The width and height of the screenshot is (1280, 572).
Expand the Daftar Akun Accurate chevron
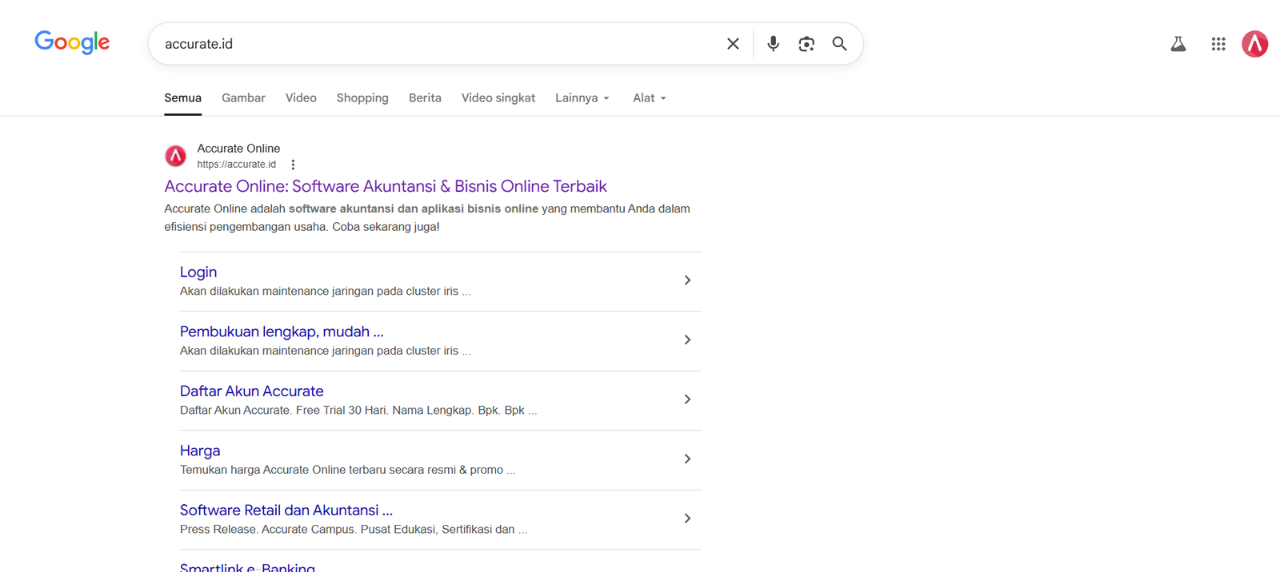(687, 399)
